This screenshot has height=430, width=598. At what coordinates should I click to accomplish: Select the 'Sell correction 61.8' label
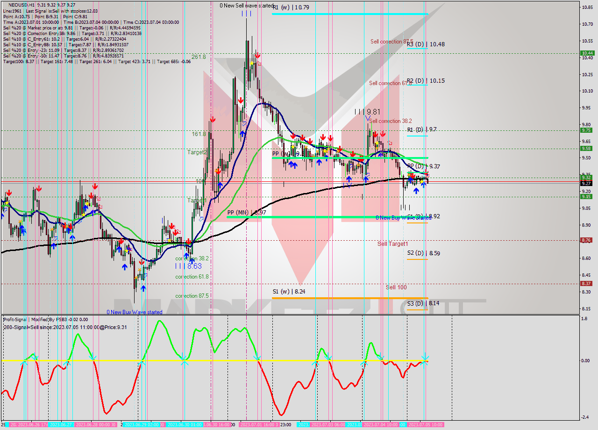coord(391,83)
